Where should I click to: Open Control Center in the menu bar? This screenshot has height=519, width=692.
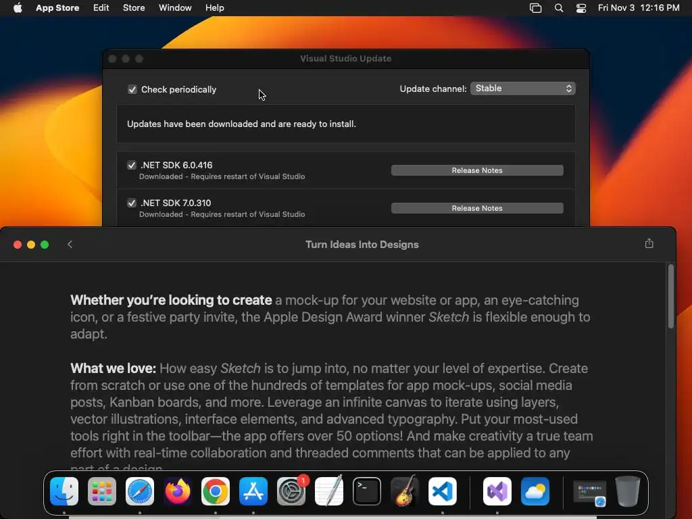coord(581,8)
